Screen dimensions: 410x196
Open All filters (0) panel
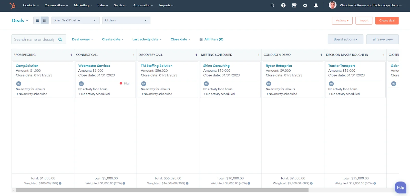click(x=211, y=39)
